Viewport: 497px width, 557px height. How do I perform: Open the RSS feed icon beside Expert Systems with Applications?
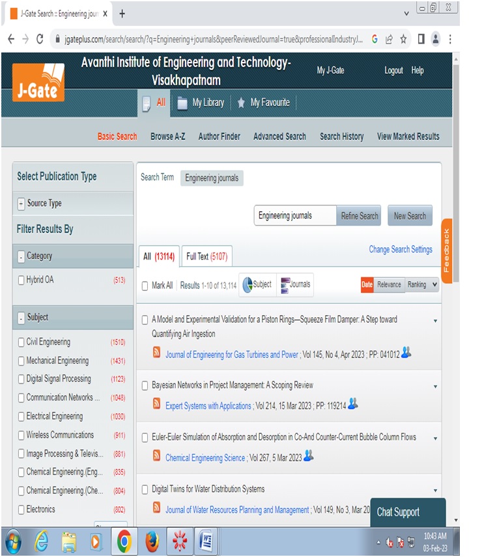[156, 404]
